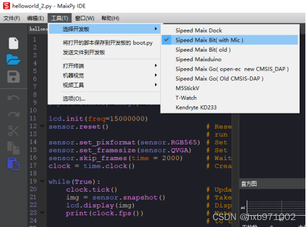
Task: Click the MaixPy IDE logo in title bar
Action: (6, 6)
